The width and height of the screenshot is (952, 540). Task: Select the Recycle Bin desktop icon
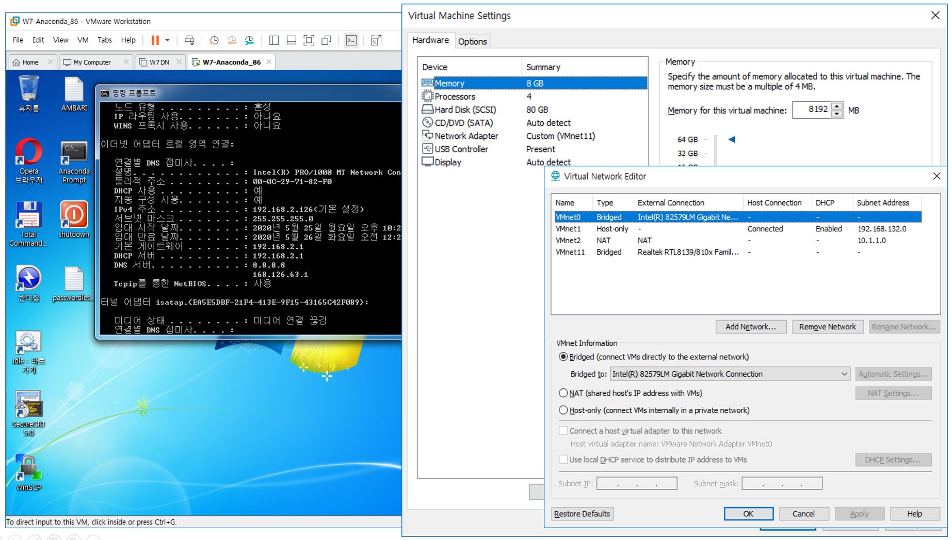tap(29, 93)
